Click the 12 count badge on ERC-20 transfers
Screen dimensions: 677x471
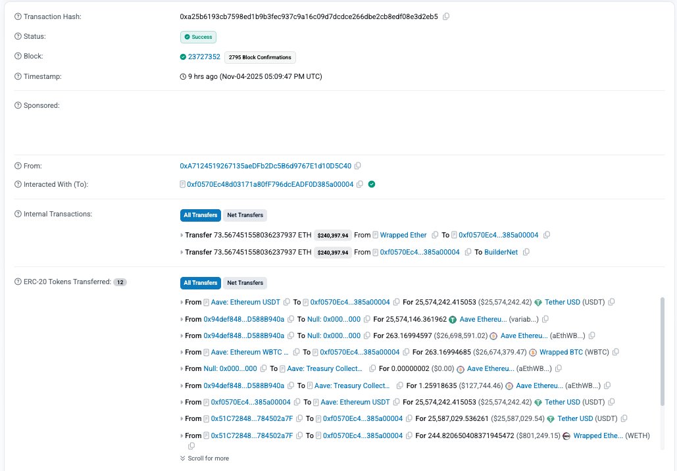120,282
